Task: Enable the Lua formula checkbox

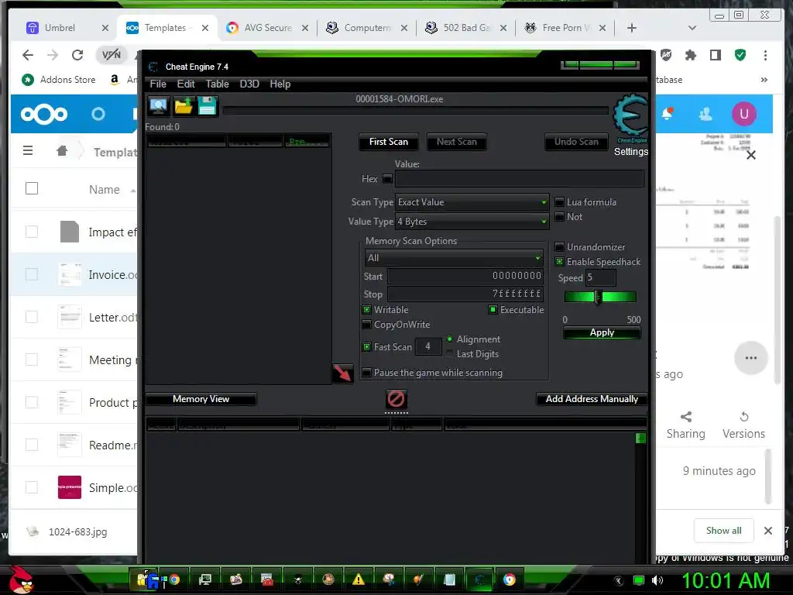Action: [x=559, y=202]
